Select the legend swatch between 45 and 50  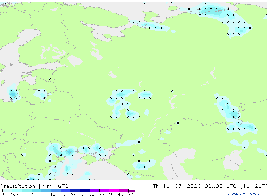(x=124, y=191)
